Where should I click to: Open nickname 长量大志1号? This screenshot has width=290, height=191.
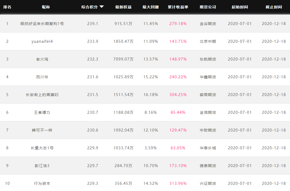click(x=42, y=148)
